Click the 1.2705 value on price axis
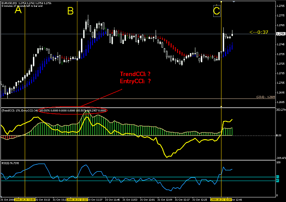The height and width of the screenshot is (202, 286). pyautogui.click(x=281, y=83)
